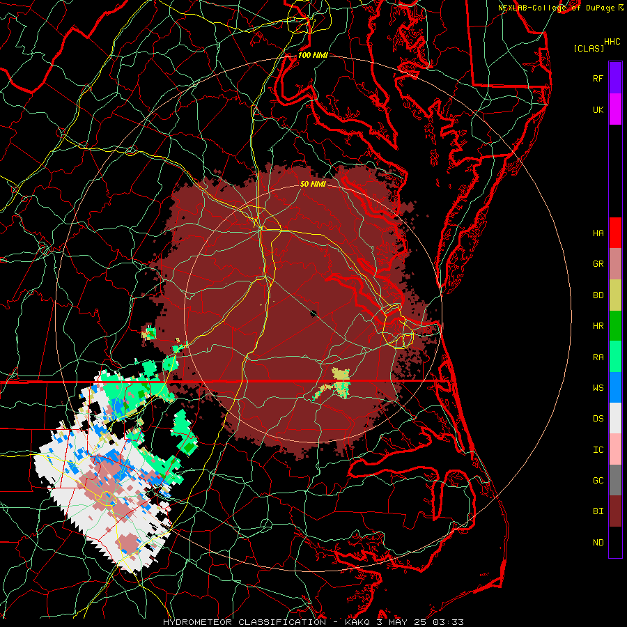Click the HR legend label

(x=598, y=326)
